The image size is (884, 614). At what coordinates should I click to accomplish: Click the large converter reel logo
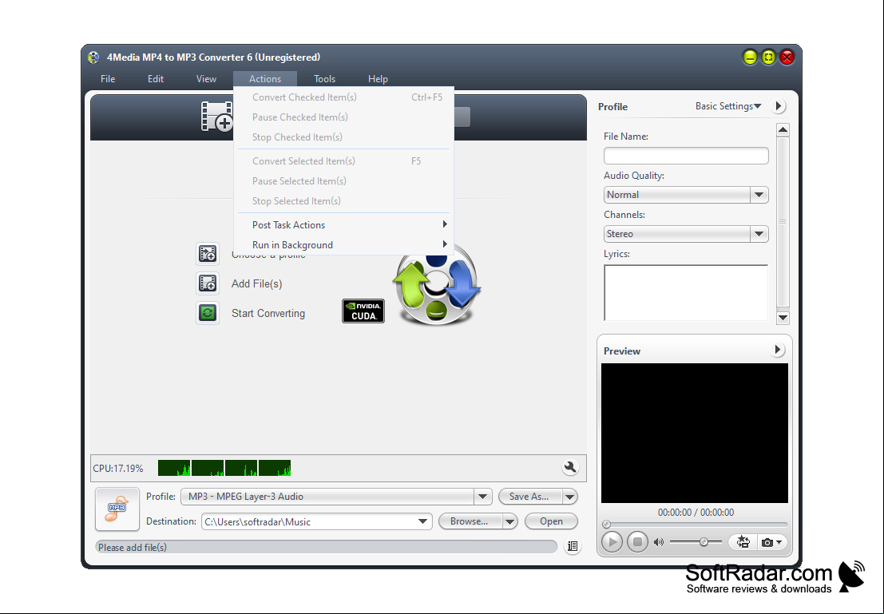pos(436,286)
